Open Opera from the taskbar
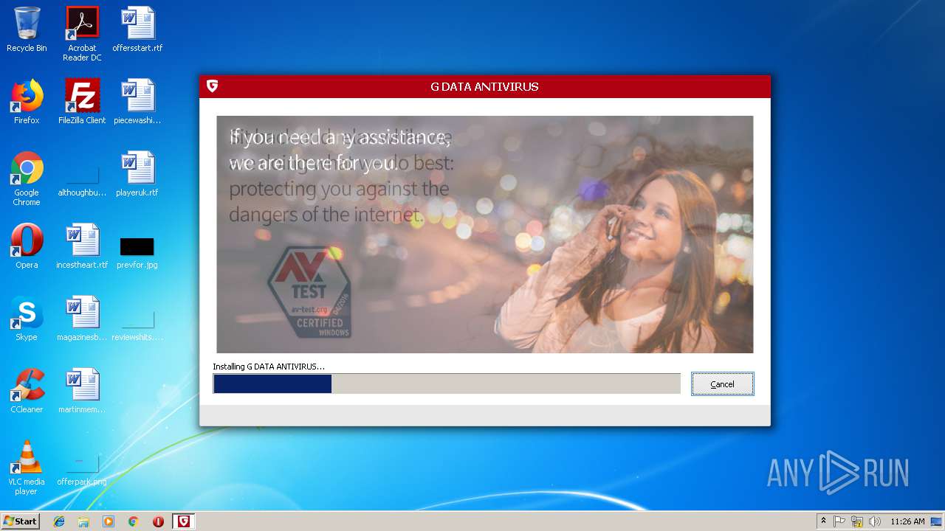This screenshot has width=945, height=531. [x=158, y=521]
